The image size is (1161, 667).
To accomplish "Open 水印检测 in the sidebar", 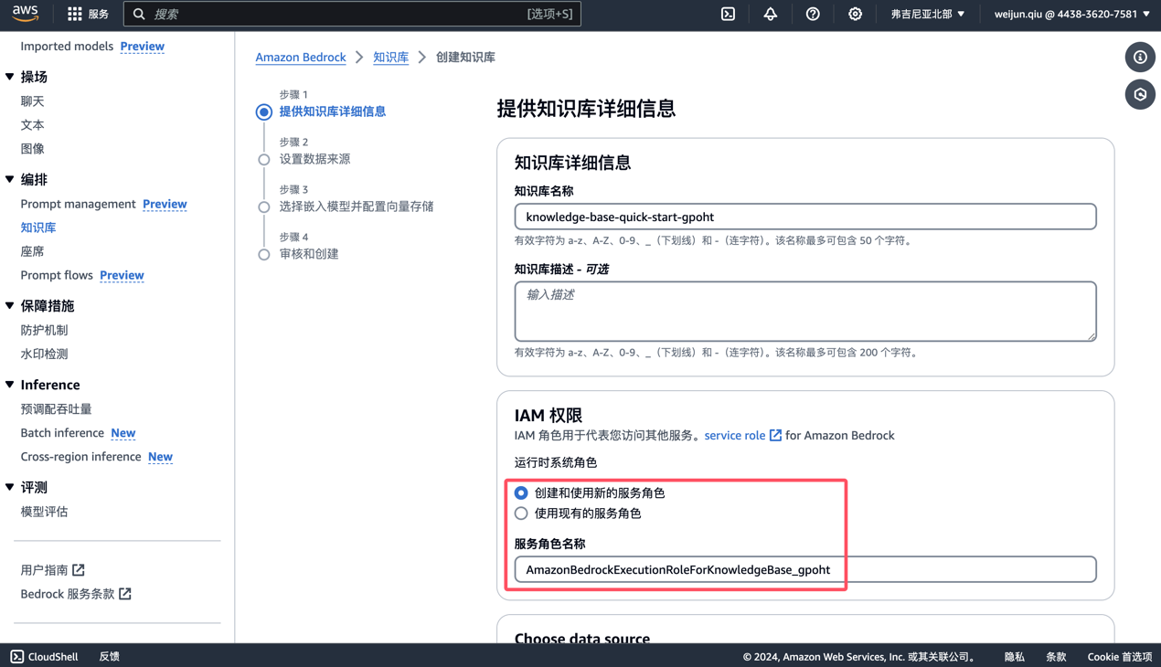I will [44, 354].
